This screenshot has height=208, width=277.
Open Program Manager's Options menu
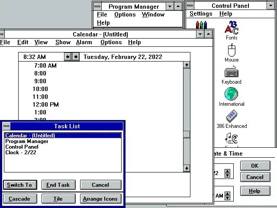click(125, 14)
